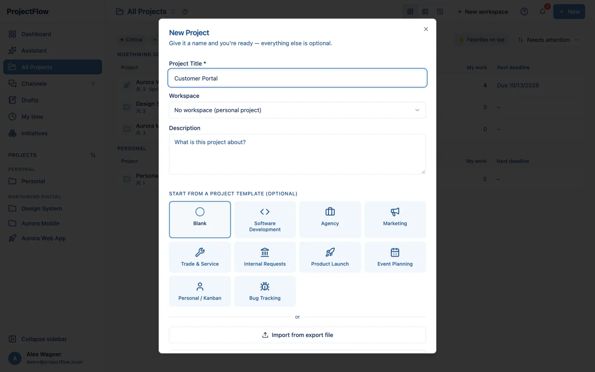Open Drafts from the sidebar
595x372 pixels.
52,100
